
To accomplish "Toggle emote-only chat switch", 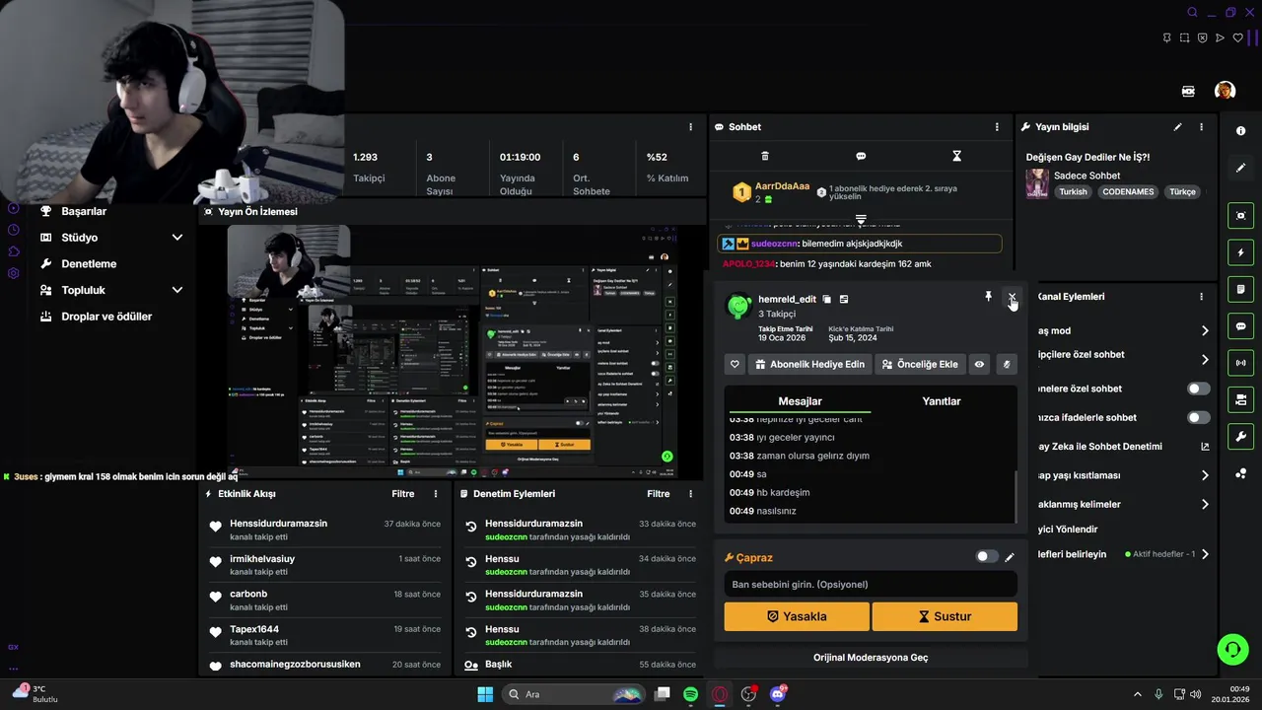I will click(x=1198, y=417).
